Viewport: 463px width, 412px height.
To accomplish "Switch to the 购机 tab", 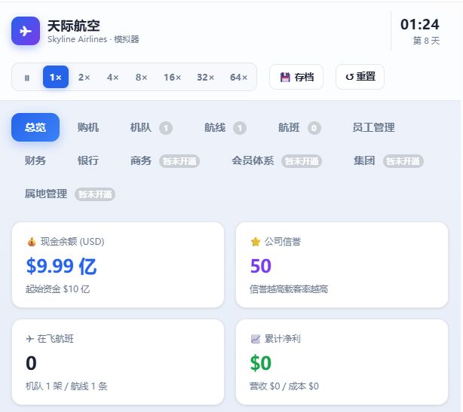I will 88,127.
